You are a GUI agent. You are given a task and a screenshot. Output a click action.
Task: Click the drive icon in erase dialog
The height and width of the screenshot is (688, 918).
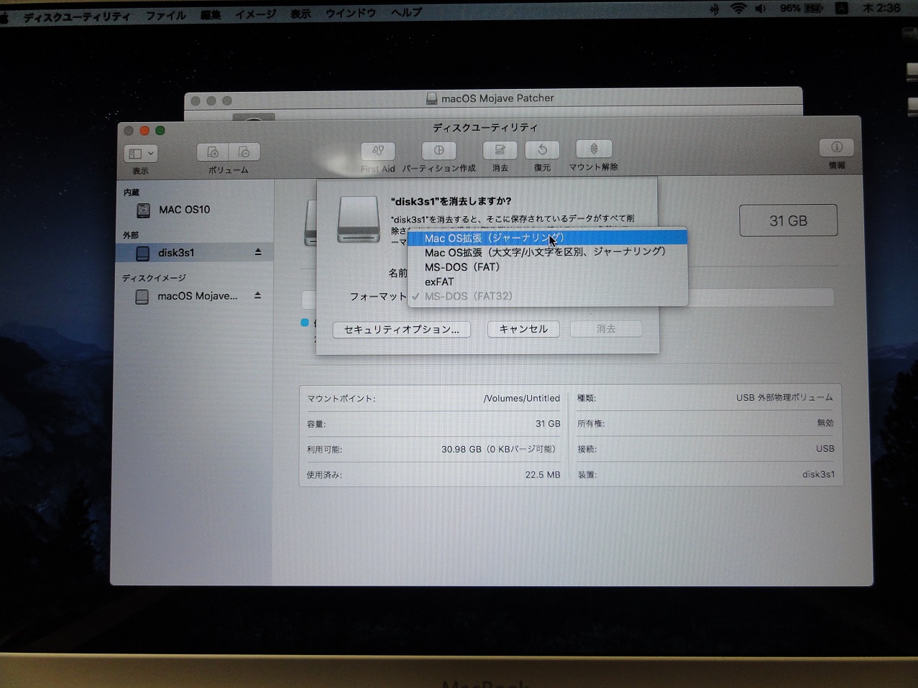(x=359, y=219)
